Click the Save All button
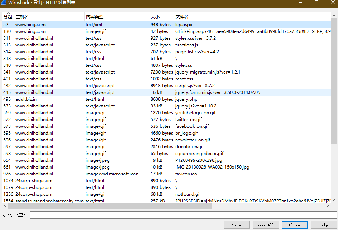The width and height of the screenshot is (338, 230). point(266,225)
